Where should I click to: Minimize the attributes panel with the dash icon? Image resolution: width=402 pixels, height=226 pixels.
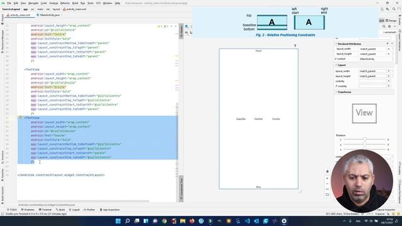[395, 26]
